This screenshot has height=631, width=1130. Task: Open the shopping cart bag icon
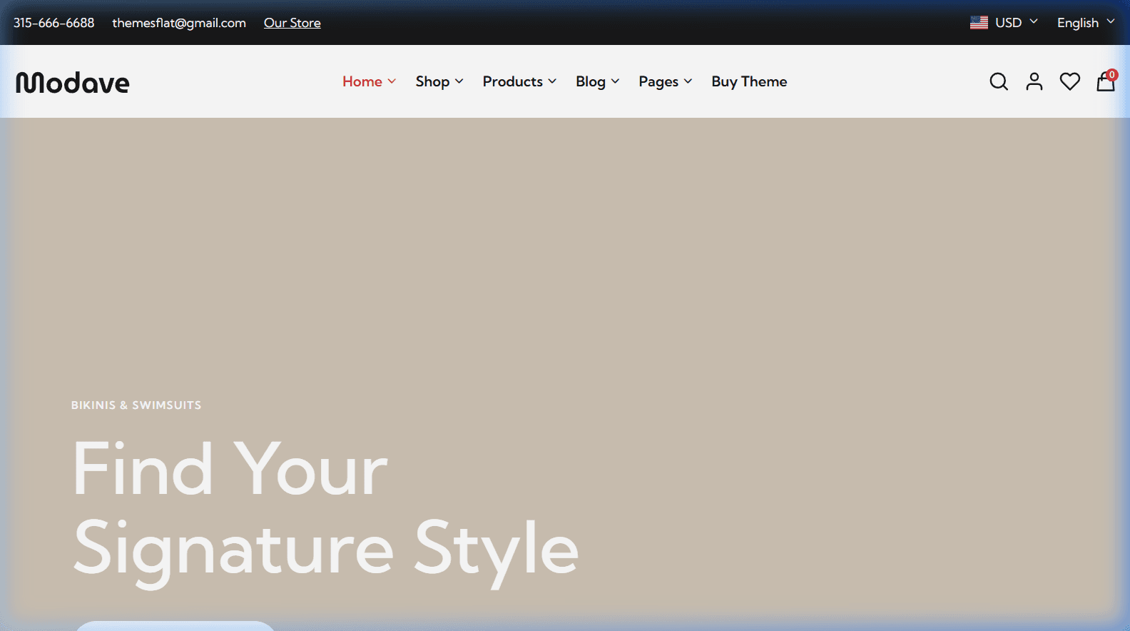coord(1105,82)
